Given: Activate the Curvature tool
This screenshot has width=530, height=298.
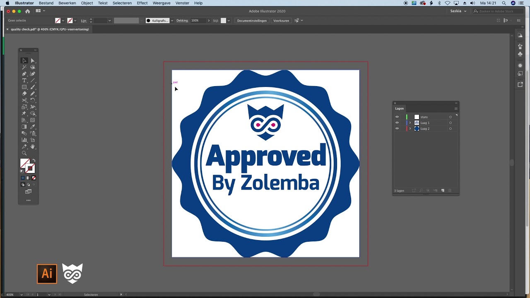Looking at the screenshot, I should click(x=33, y=74).
